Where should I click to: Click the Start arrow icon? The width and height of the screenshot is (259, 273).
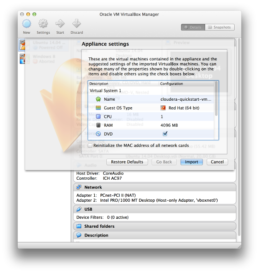point(60,24)
